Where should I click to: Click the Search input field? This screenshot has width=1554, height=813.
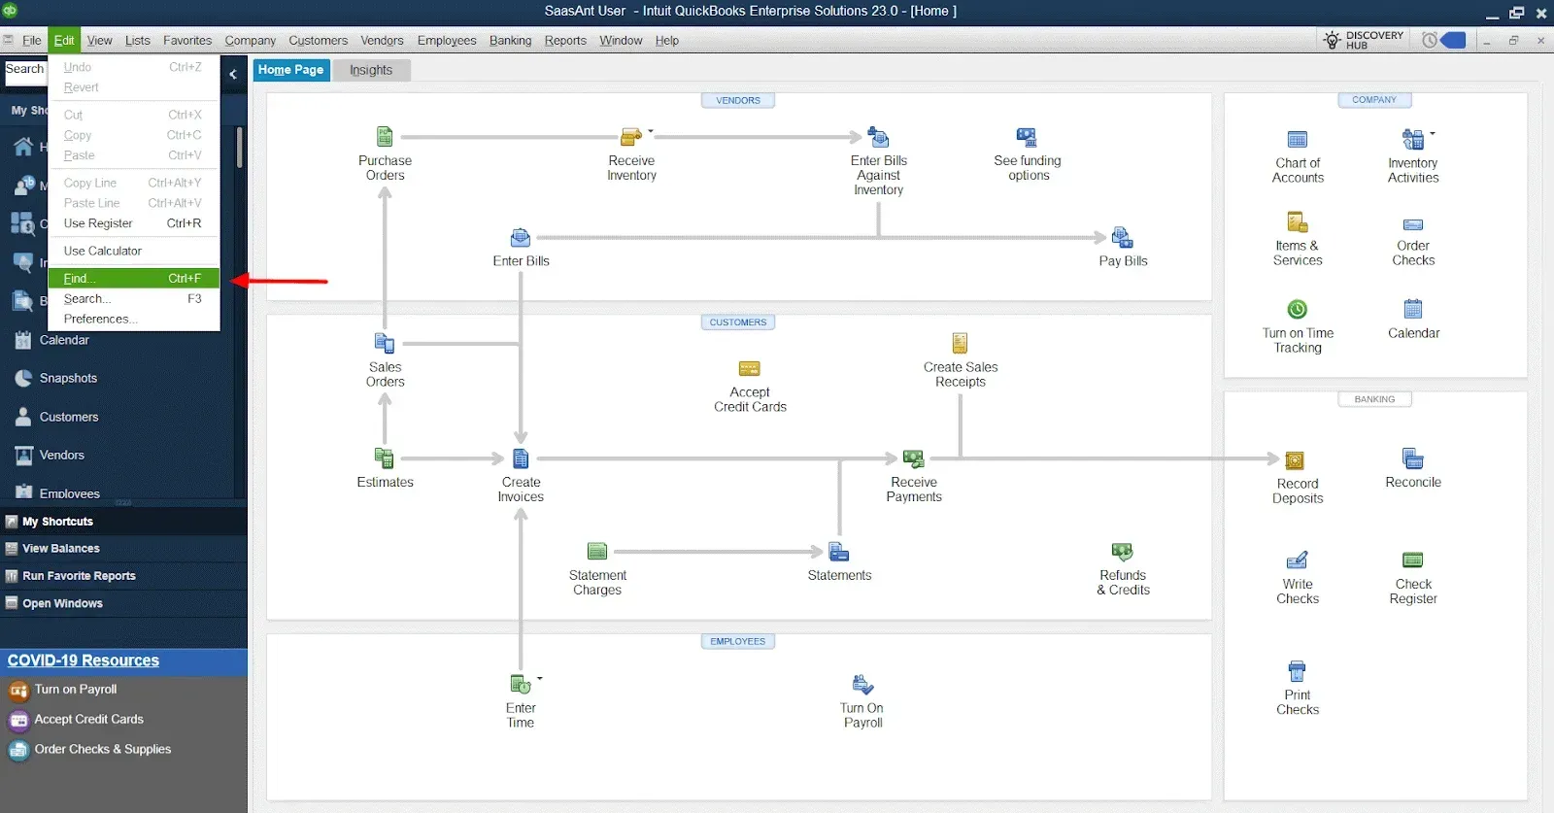(25, 70)
